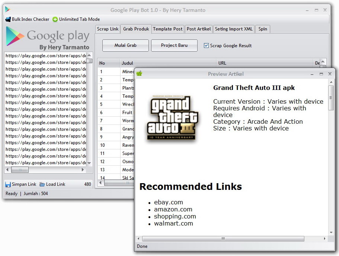Click the first URL in the link list
The height and width of the screenshot is (256, 339).
(46, 56)
